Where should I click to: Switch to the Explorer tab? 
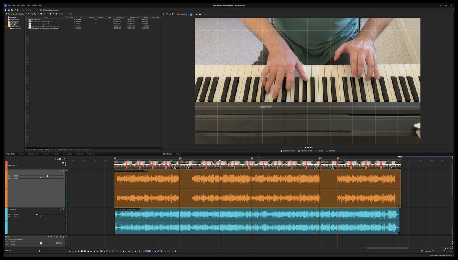(21, 154)
